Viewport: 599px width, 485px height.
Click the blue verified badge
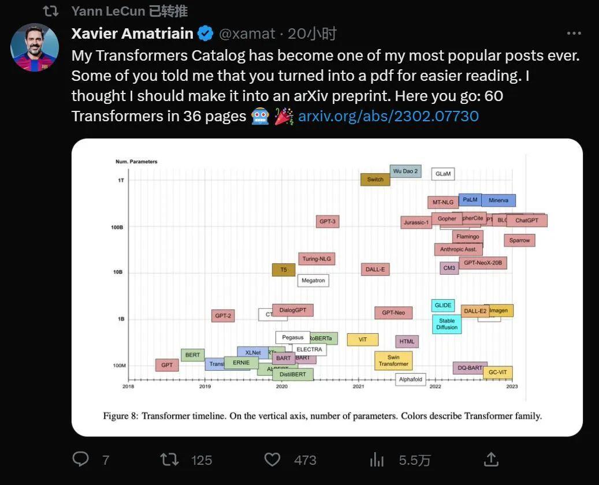click(x=206, y=33)
